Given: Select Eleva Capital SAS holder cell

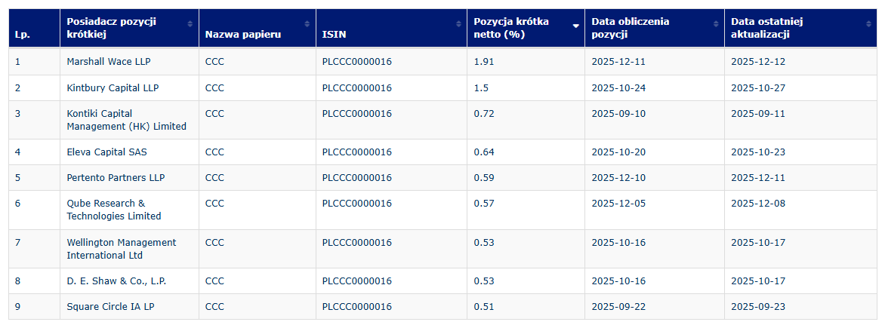Looking at the screenshot, I should tap(129, 152).
